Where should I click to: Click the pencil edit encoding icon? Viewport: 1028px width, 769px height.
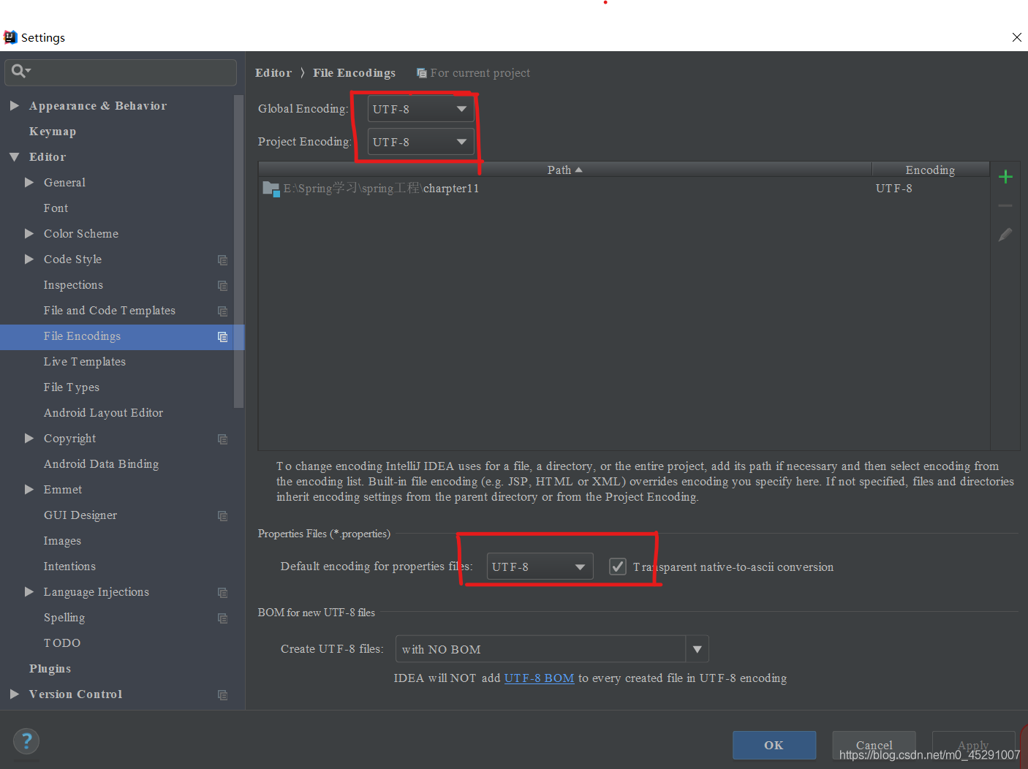point(1005,235)
